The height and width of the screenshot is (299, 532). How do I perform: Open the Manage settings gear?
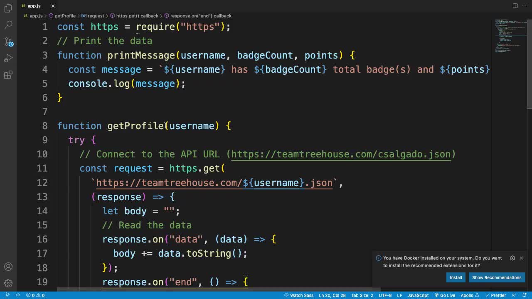[x=8, y=283]
